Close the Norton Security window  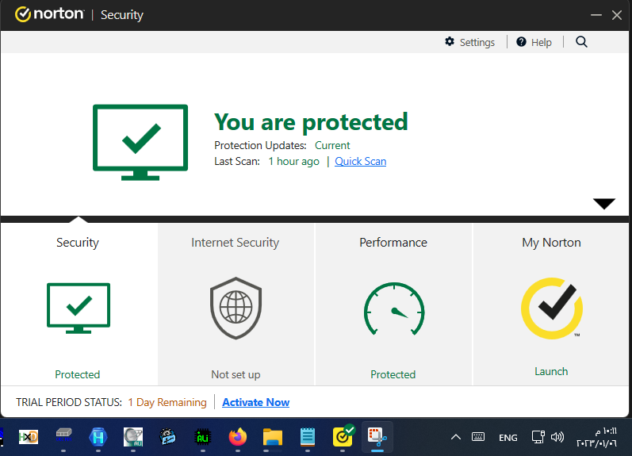(x=617, y=15)
